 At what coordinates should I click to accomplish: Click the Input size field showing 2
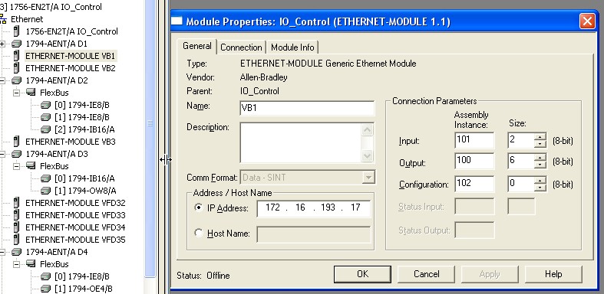click(x=521, y=140)
